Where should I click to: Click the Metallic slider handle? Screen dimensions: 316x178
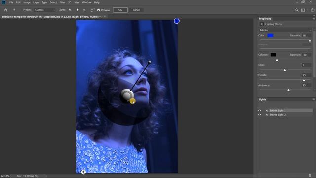pyautogui.click(x=304, y=80)
